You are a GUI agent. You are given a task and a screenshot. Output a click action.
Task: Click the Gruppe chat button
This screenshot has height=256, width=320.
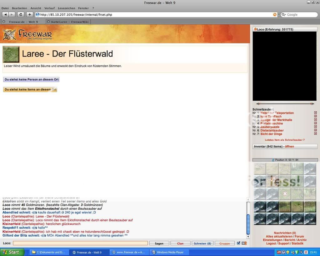224,243
